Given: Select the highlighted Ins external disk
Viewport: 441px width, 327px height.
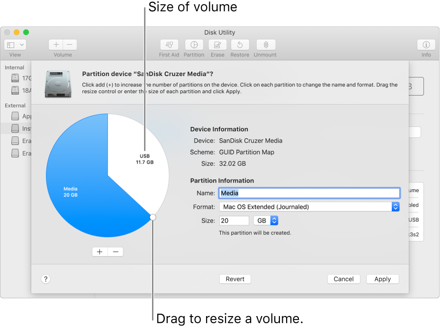Looking at the screenshot, I should click(x=16, y=129).
